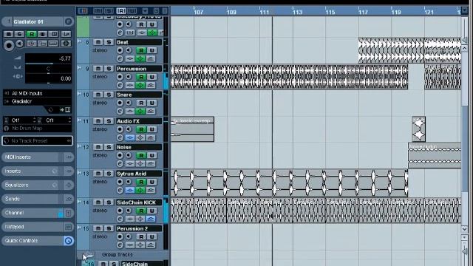Click the Quick Controls round icon

(x=69, y=241)
